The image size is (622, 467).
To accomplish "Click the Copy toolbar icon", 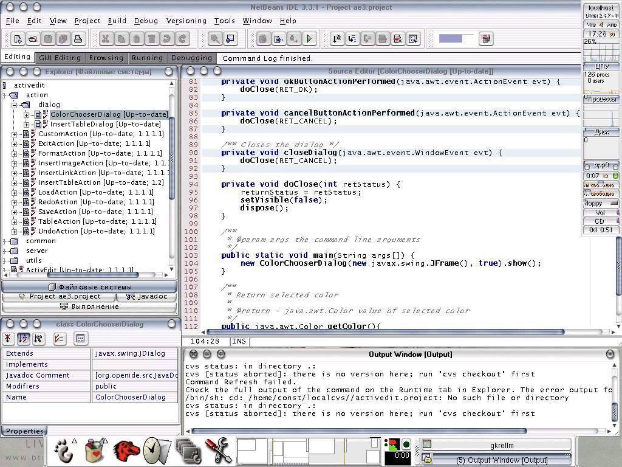I will point(121,39).
